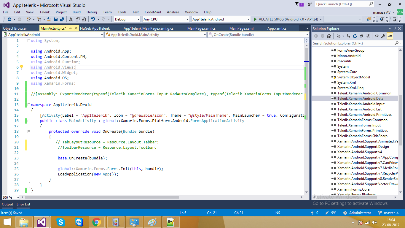Image resolution: width=405 pixels, height=228 pixels.
Task: Click the Search Solution Explorer field
Action: point(353,43)
